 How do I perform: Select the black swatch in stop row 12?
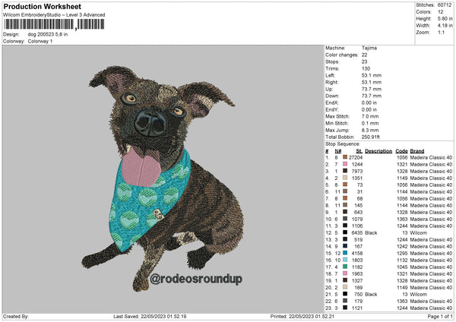tap(345, 232)
